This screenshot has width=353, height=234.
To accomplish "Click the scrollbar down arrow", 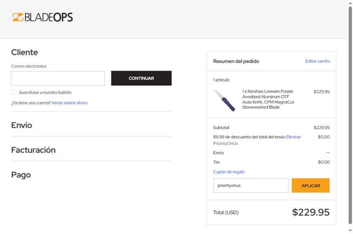I will pos(350,231).
